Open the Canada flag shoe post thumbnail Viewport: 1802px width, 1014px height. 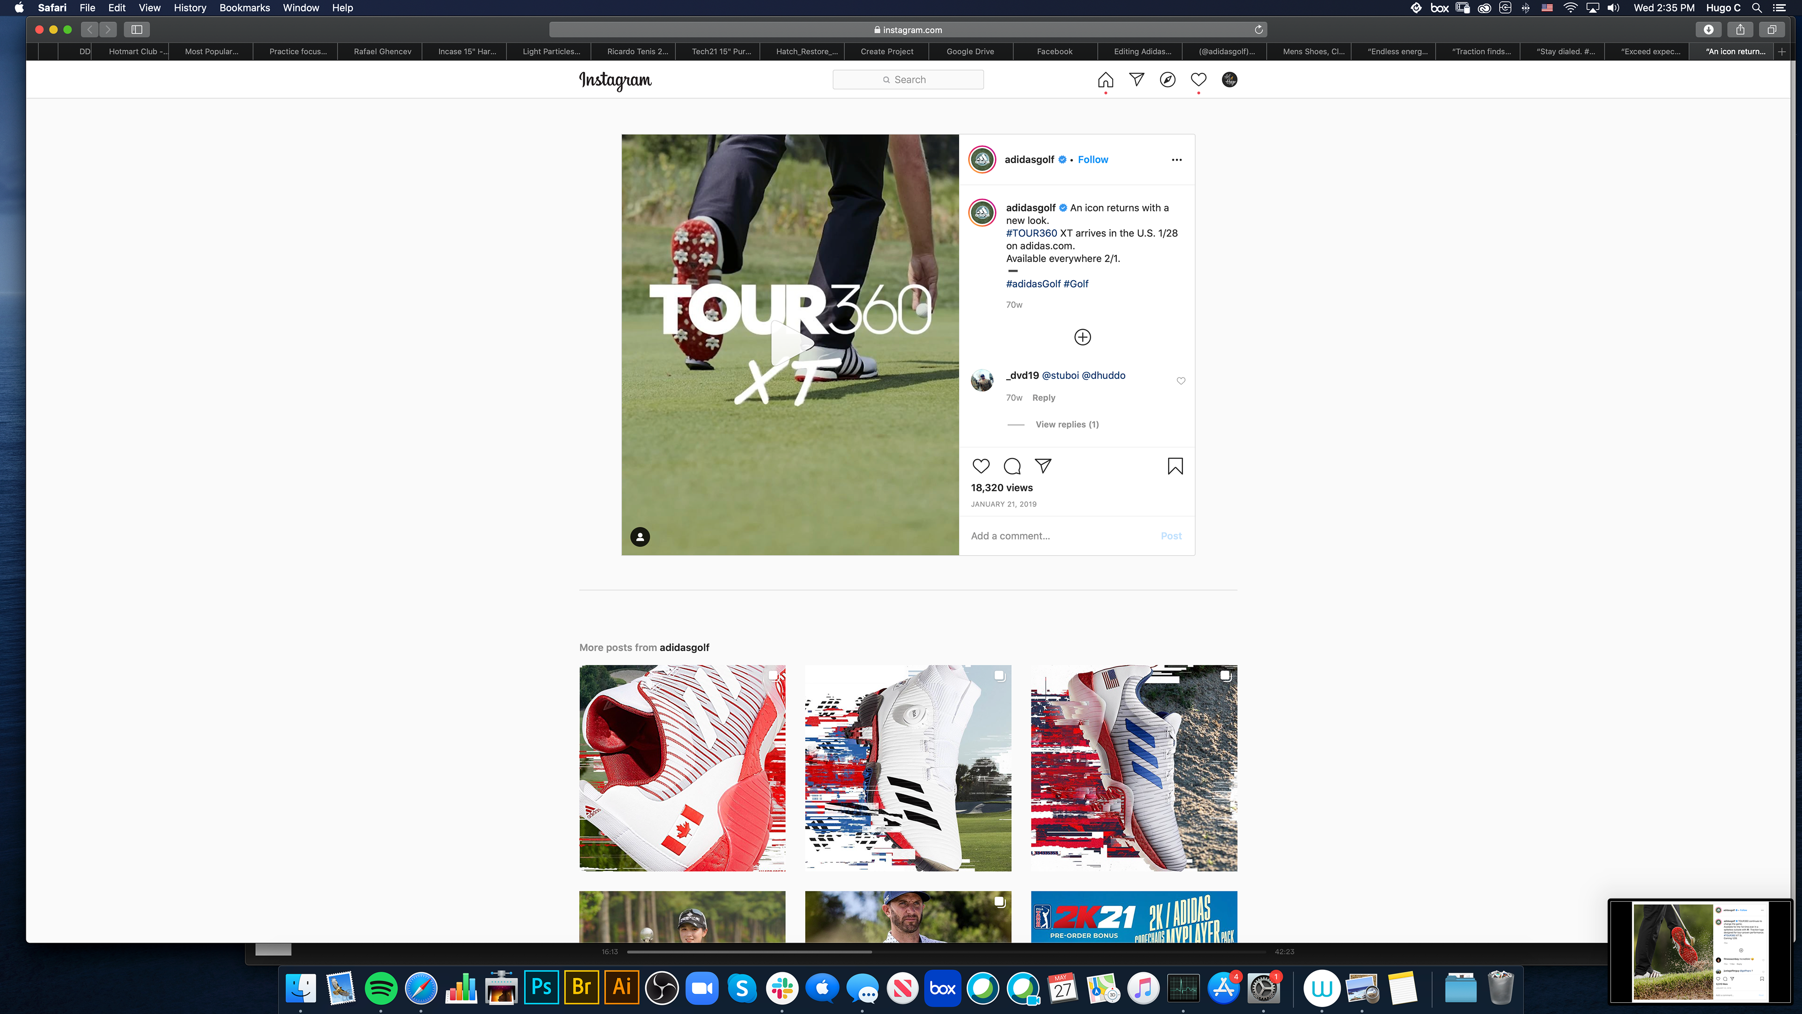pyautogui.click(x=682, y=768)
